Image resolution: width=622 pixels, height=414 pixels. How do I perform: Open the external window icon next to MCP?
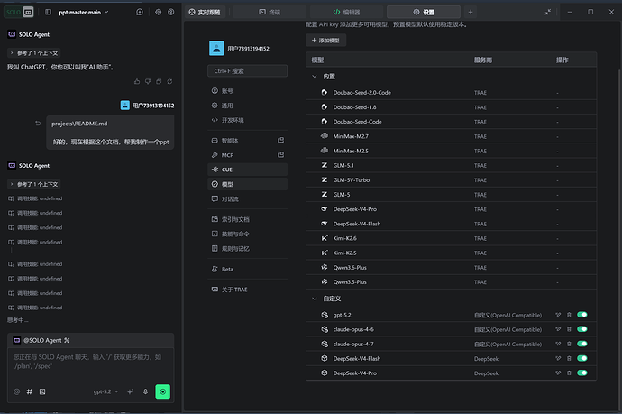pos(281,155)
